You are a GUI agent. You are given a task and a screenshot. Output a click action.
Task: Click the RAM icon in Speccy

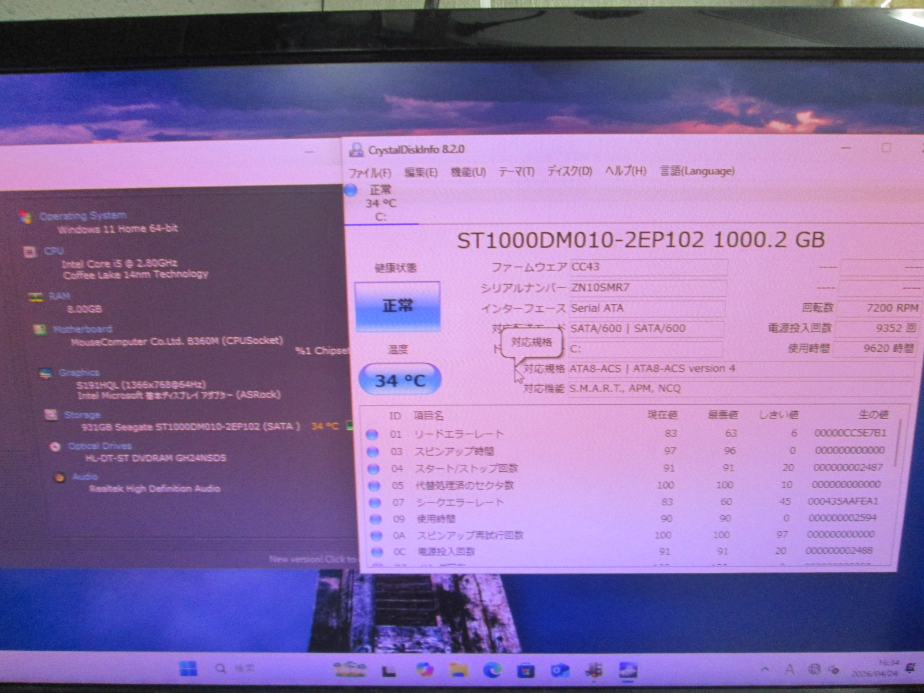pos(36,297)
